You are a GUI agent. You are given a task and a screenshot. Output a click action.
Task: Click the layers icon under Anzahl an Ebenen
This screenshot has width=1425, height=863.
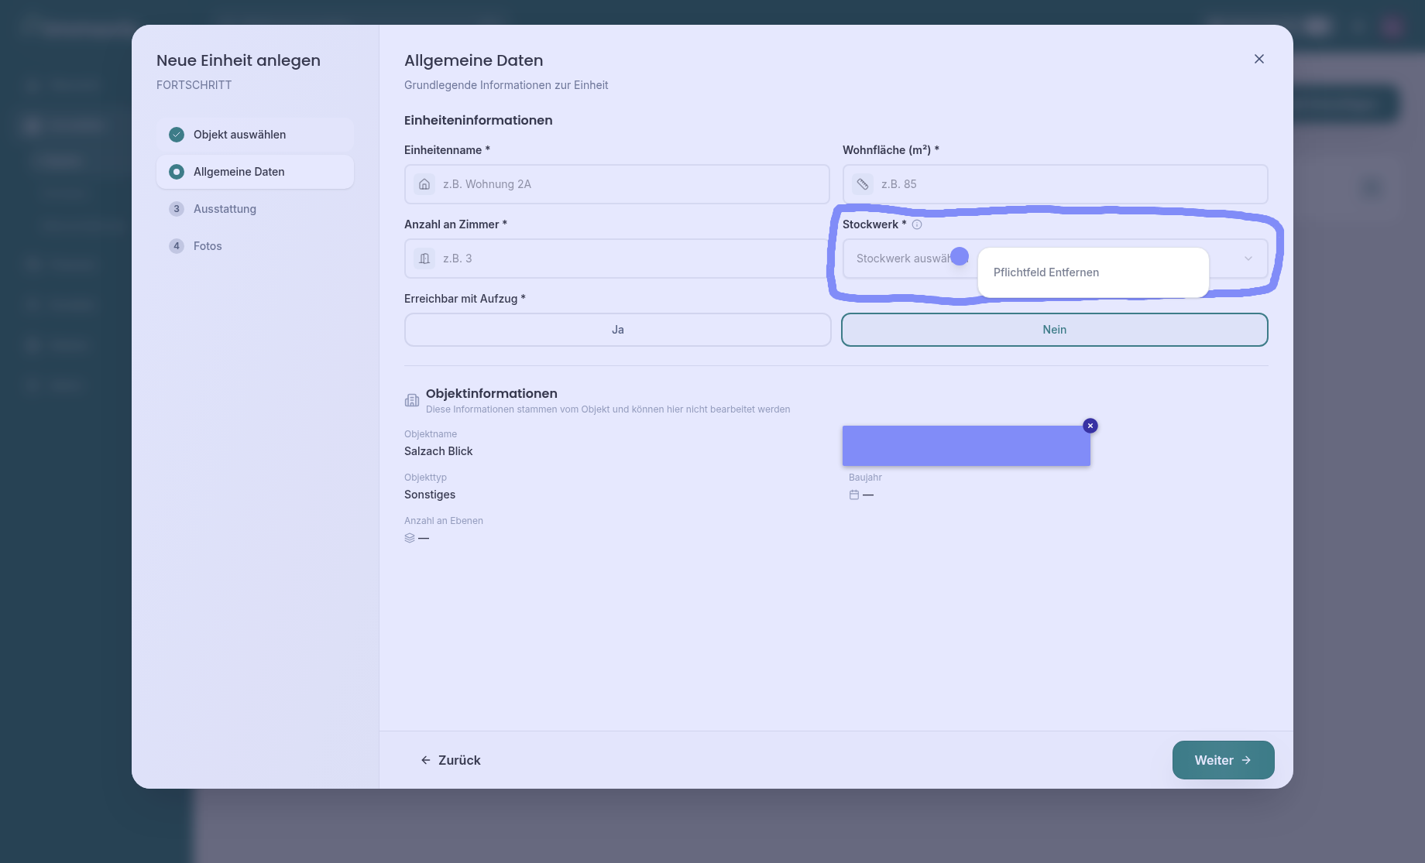[x=410, y=538]
